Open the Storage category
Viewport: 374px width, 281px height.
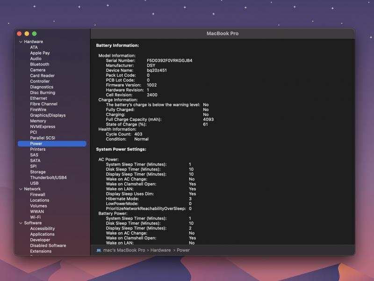[x=38, y=172]
